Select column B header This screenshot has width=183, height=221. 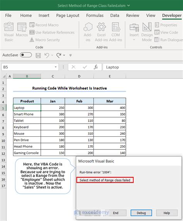[27, 76]
